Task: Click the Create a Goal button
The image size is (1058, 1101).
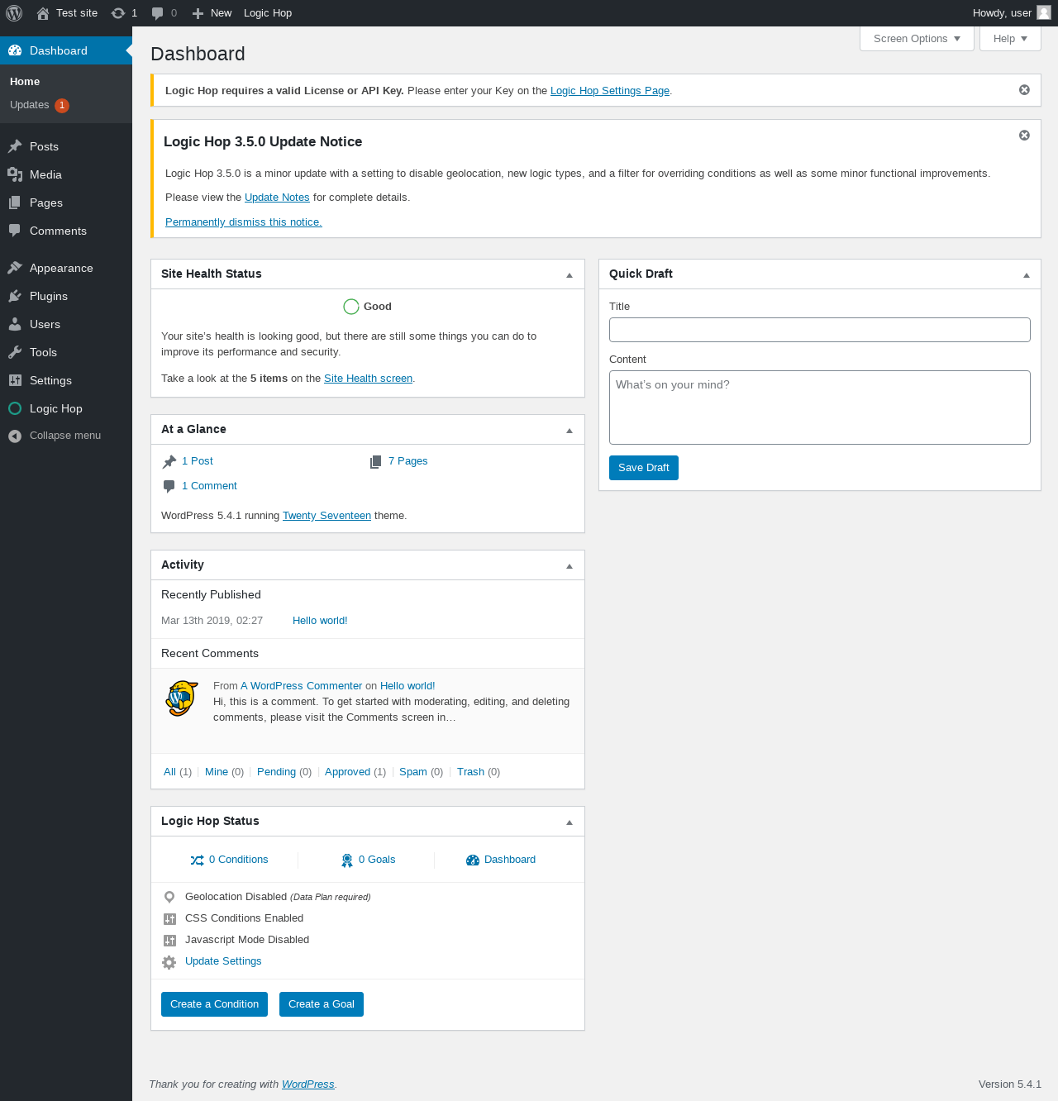Action: point(322,1004)
